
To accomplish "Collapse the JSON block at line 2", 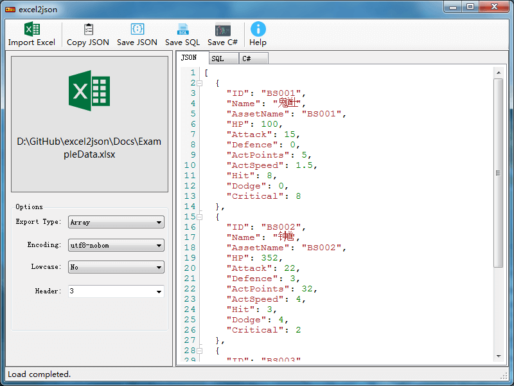I will (x=200, y=83).
